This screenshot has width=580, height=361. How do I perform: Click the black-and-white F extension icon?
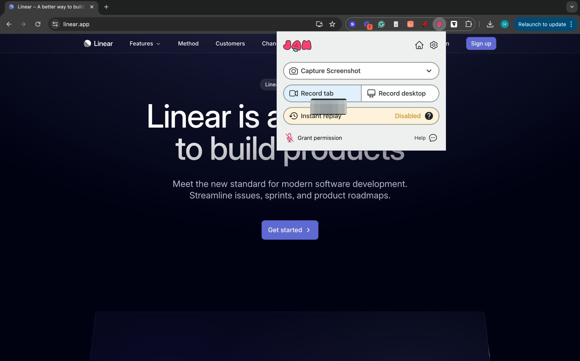454,24
